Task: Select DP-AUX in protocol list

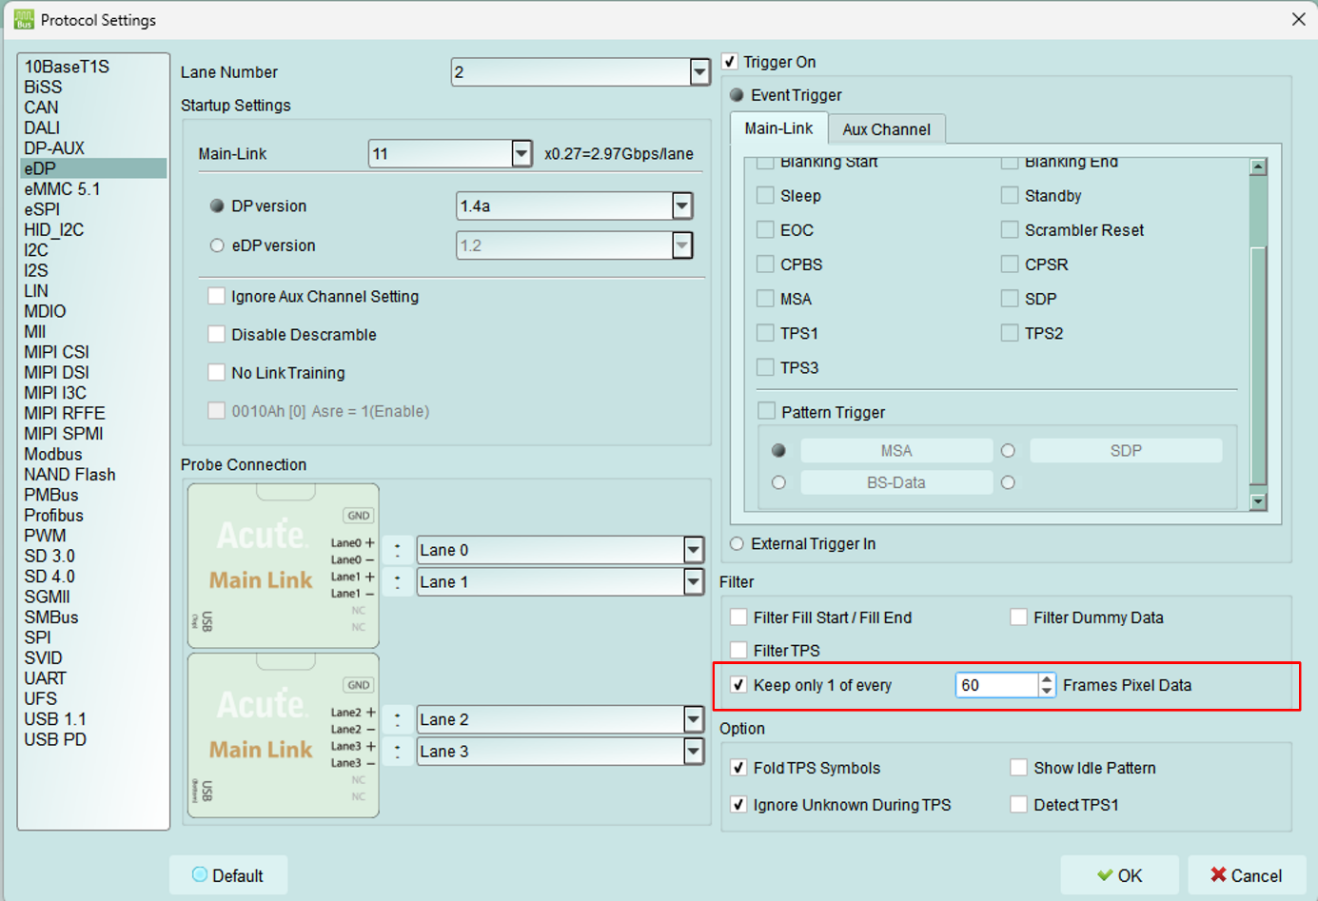Action: click(54, 148)
